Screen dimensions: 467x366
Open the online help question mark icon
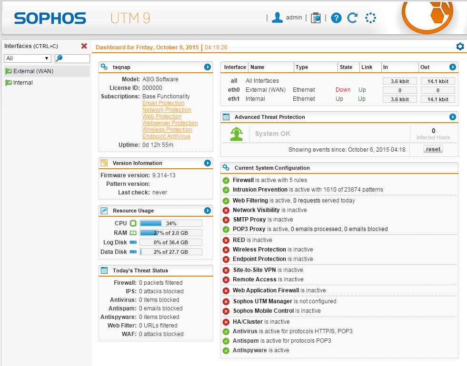[x=336, y=18]
